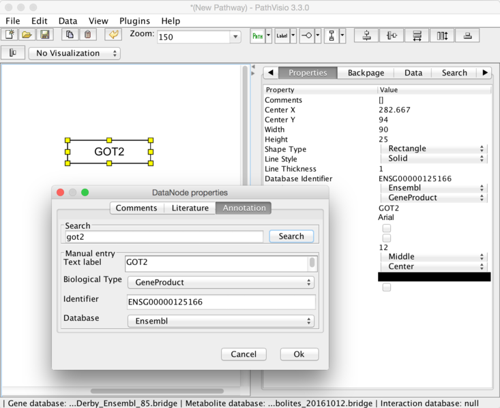Click the common width icon
Screen dimensions: 500x408
[x=417, y=35]
